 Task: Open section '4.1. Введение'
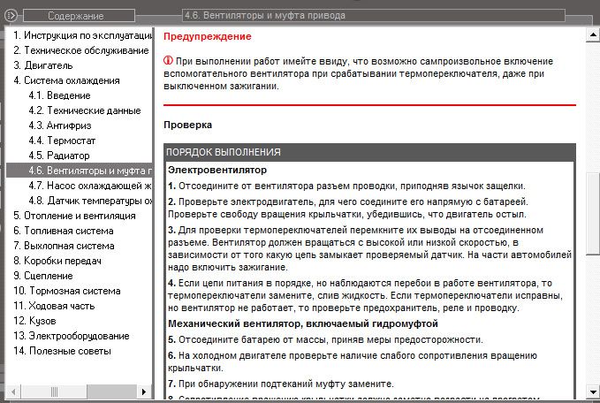click(x=59, y=95)
